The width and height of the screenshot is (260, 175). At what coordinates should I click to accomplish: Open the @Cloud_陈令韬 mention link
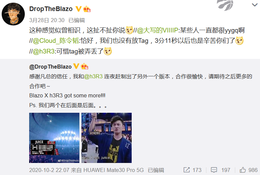(x=56, y=41)
